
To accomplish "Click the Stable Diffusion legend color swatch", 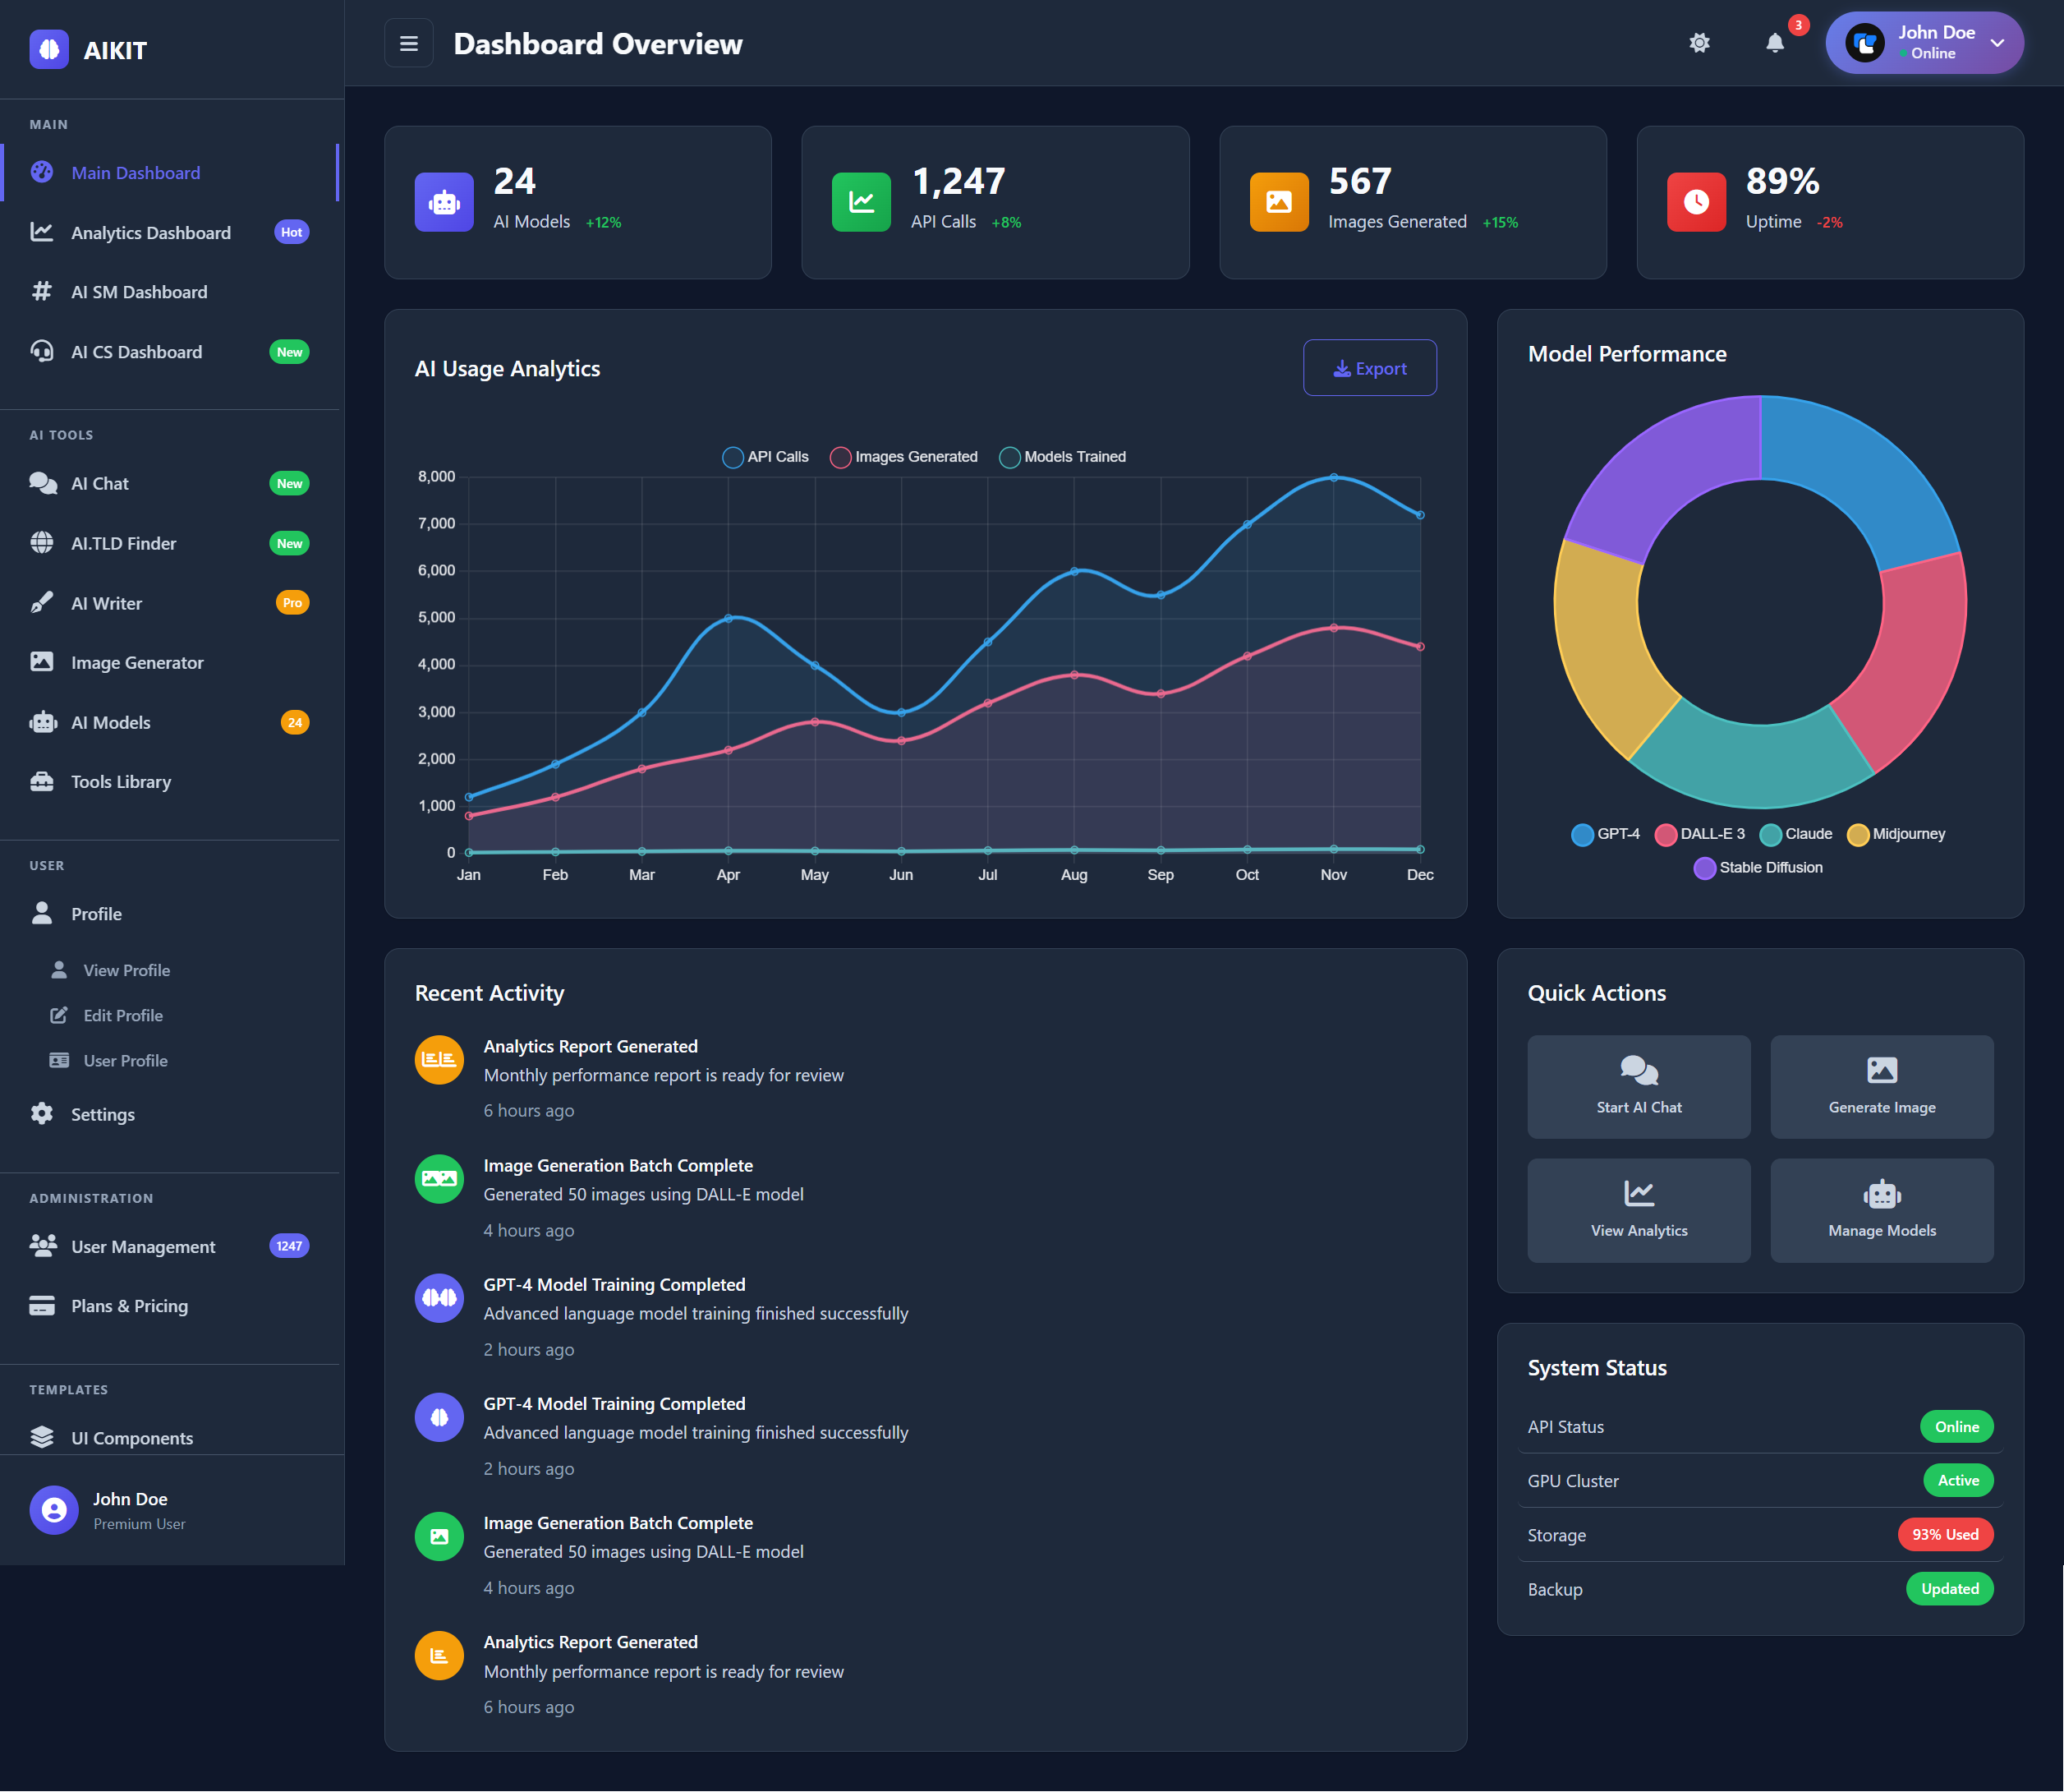I will point(1703,868).
